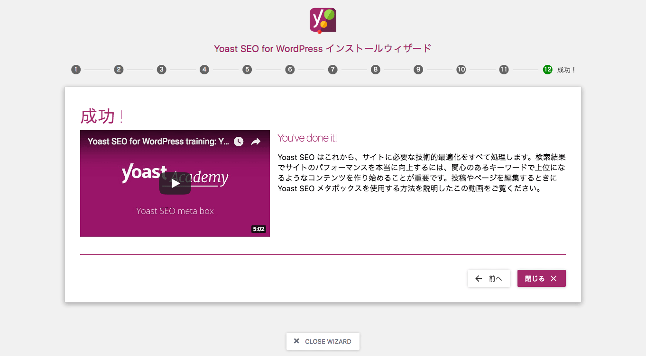Play the Yoast SEO meta box video
Viewport: 646px width, 356px height.
pos(175,183)
